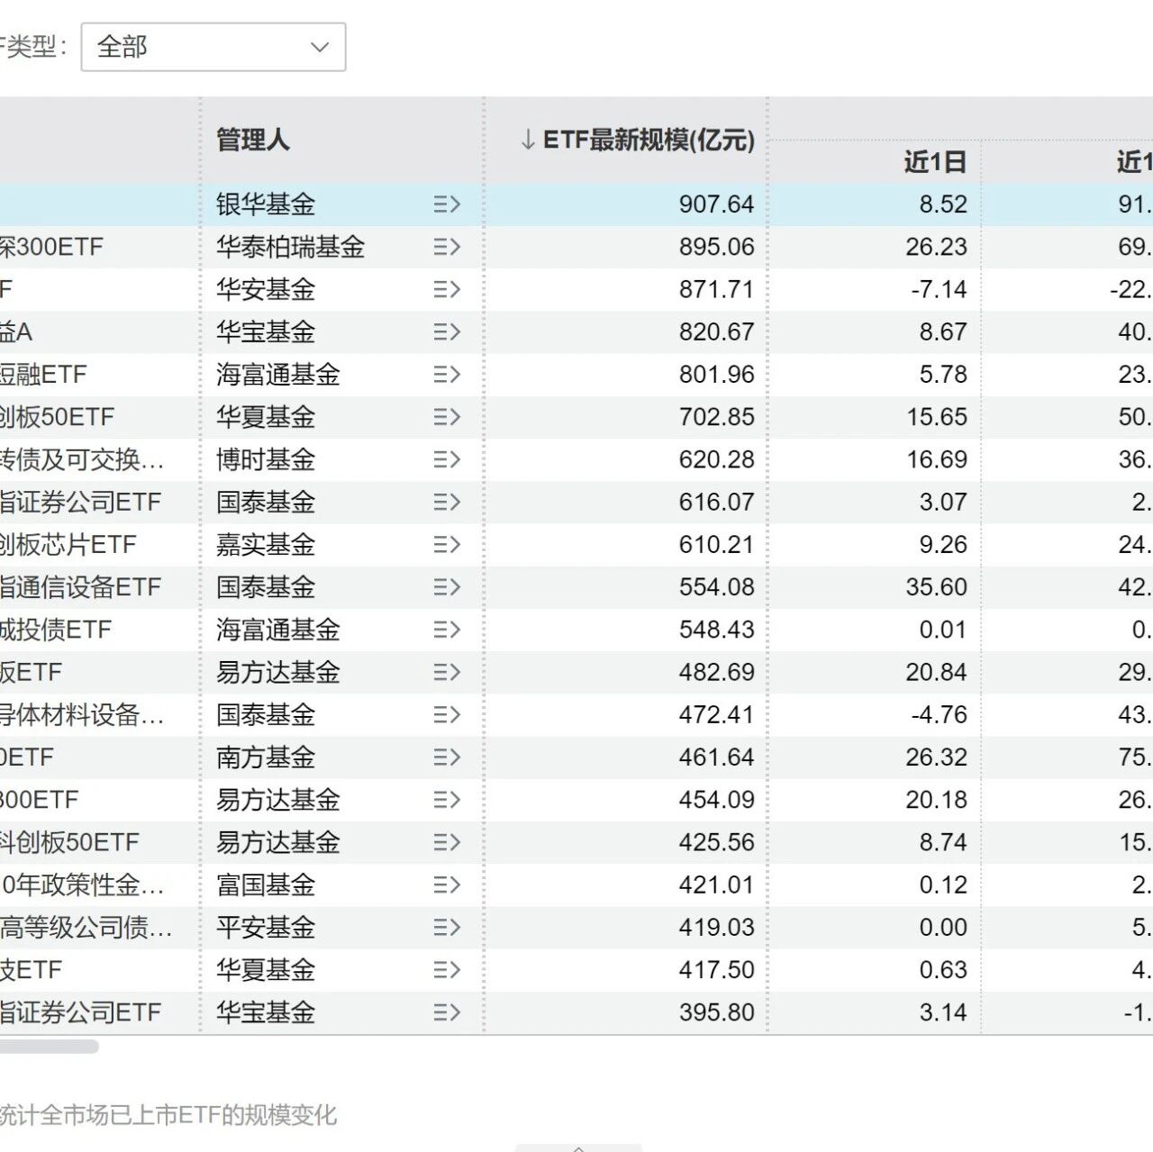Image resolution: width=1153 pixels, height=1152 pixels.
Task: Click 华夏基金 in the 702.85 row
Action: [x=266, y=417]
